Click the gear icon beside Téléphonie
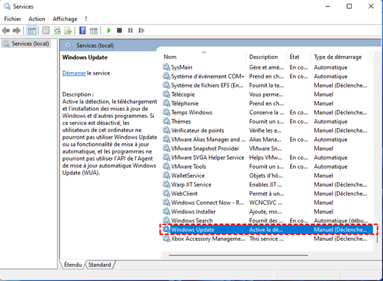This screenshot has height=281, width=383. tap(167, 103)
